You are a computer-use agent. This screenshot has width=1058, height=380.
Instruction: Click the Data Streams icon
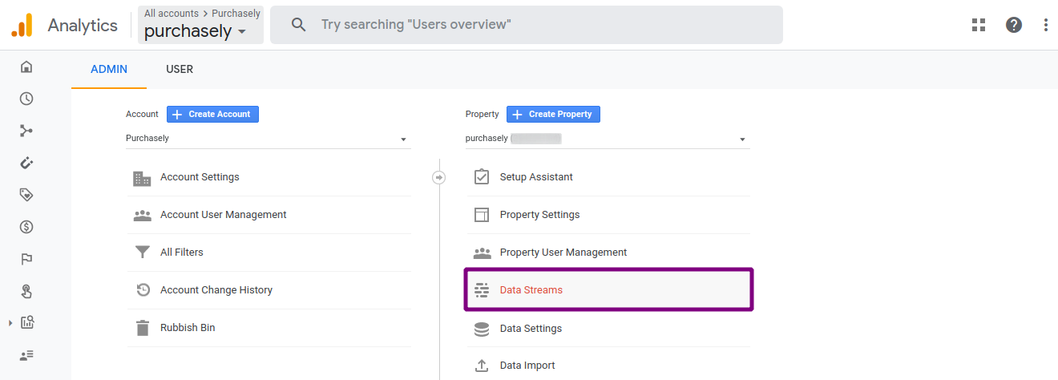[x=482, y=290]
